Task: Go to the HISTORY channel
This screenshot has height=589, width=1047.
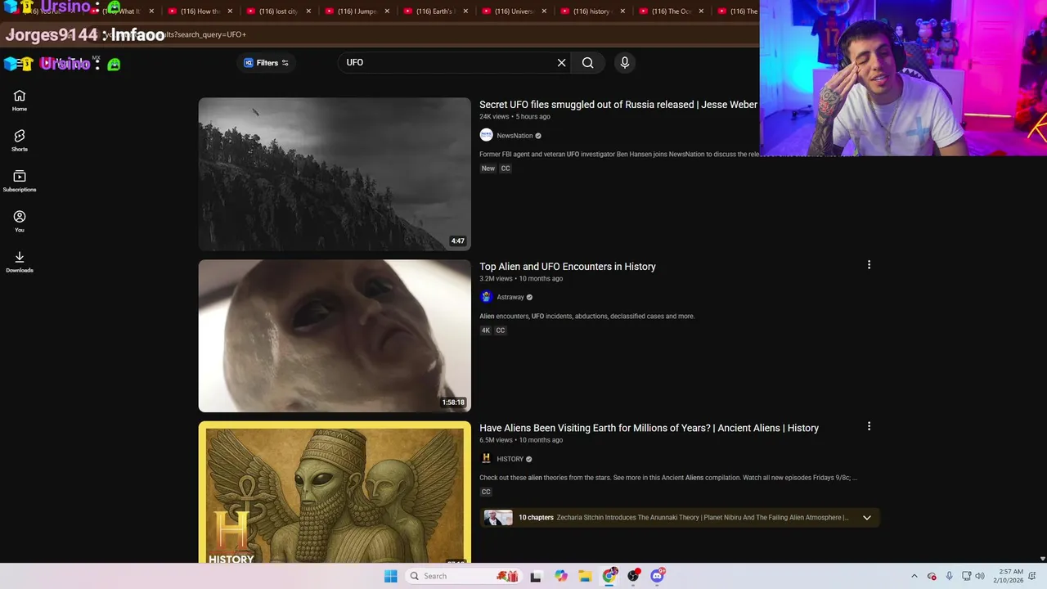Action: [x=510, y=459]
